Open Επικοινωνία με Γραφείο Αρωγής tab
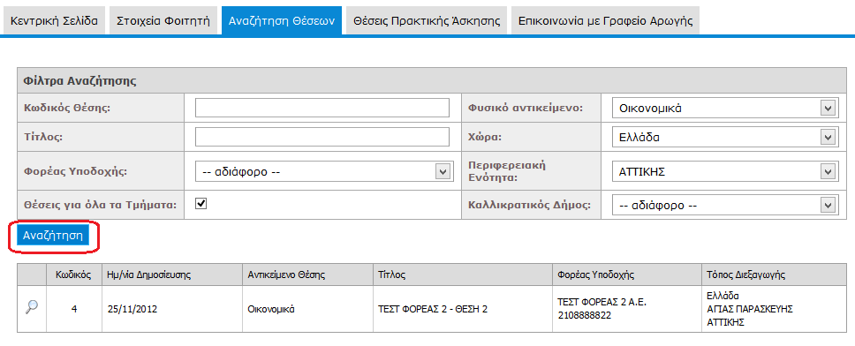This screenshot has height=346, width=855. pos(605,21)
